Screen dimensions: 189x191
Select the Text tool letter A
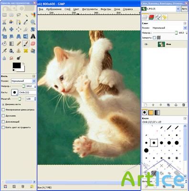pyautogui.click(x=33, y=36)
